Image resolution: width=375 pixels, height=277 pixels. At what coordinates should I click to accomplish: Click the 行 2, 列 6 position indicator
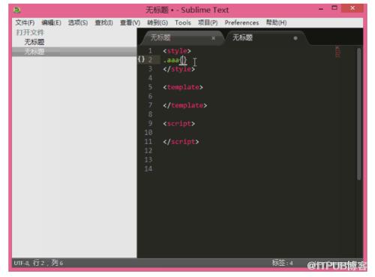tap(48, 263)
